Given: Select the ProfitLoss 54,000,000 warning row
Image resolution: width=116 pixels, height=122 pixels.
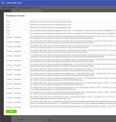Looking at the screenshot, I should [61, 98].
